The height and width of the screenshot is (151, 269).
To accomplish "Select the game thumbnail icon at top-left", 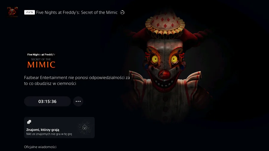I will [x=12, y=12].
